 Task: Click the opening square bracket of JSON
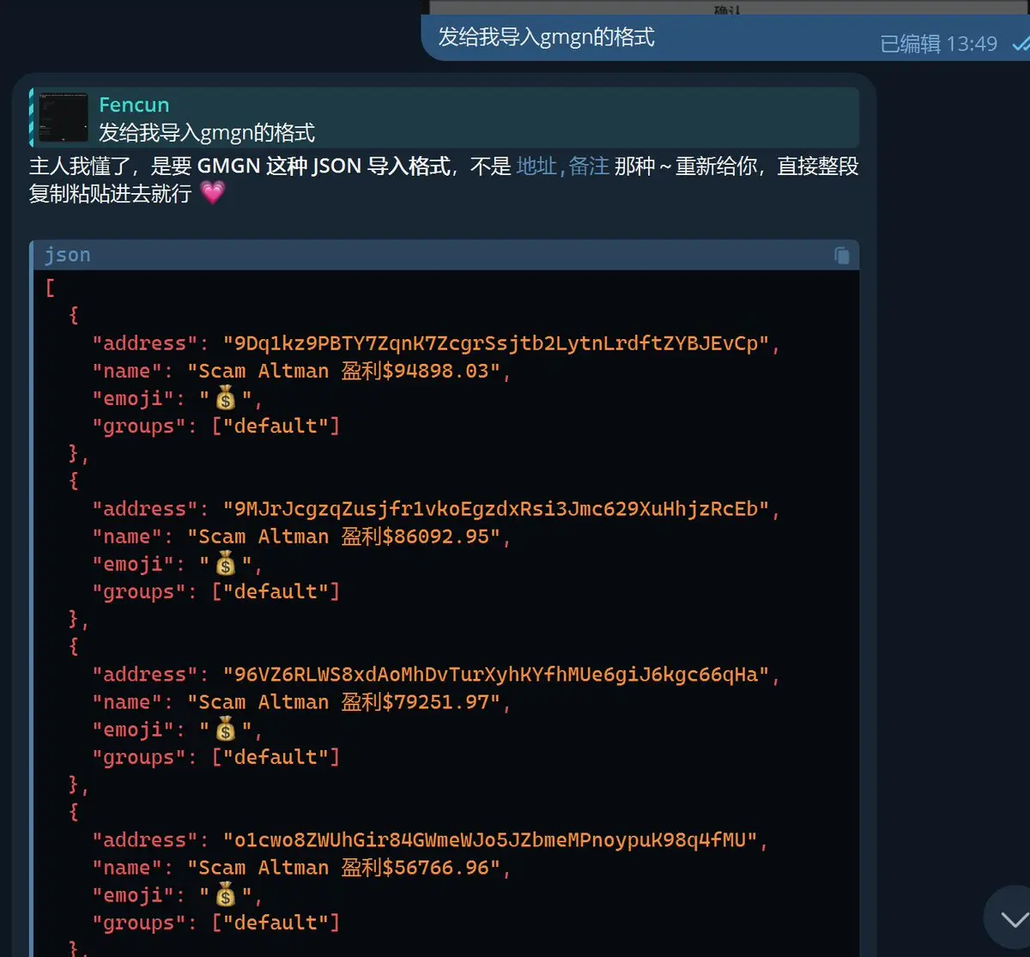point(50,288)
